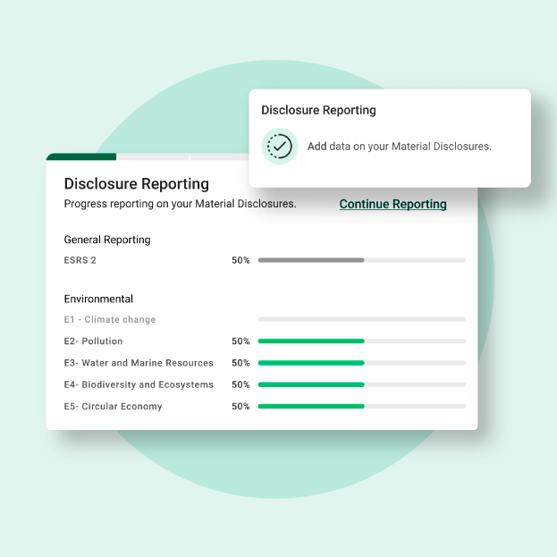The width and height of the screenshot is (557, 557).
Task: Open the E2- Pollution disclosure item
Action: click(93, 342)
